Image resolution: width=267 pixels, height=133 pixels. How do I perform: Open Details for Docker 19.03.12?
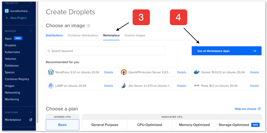(x=254, y=72)
